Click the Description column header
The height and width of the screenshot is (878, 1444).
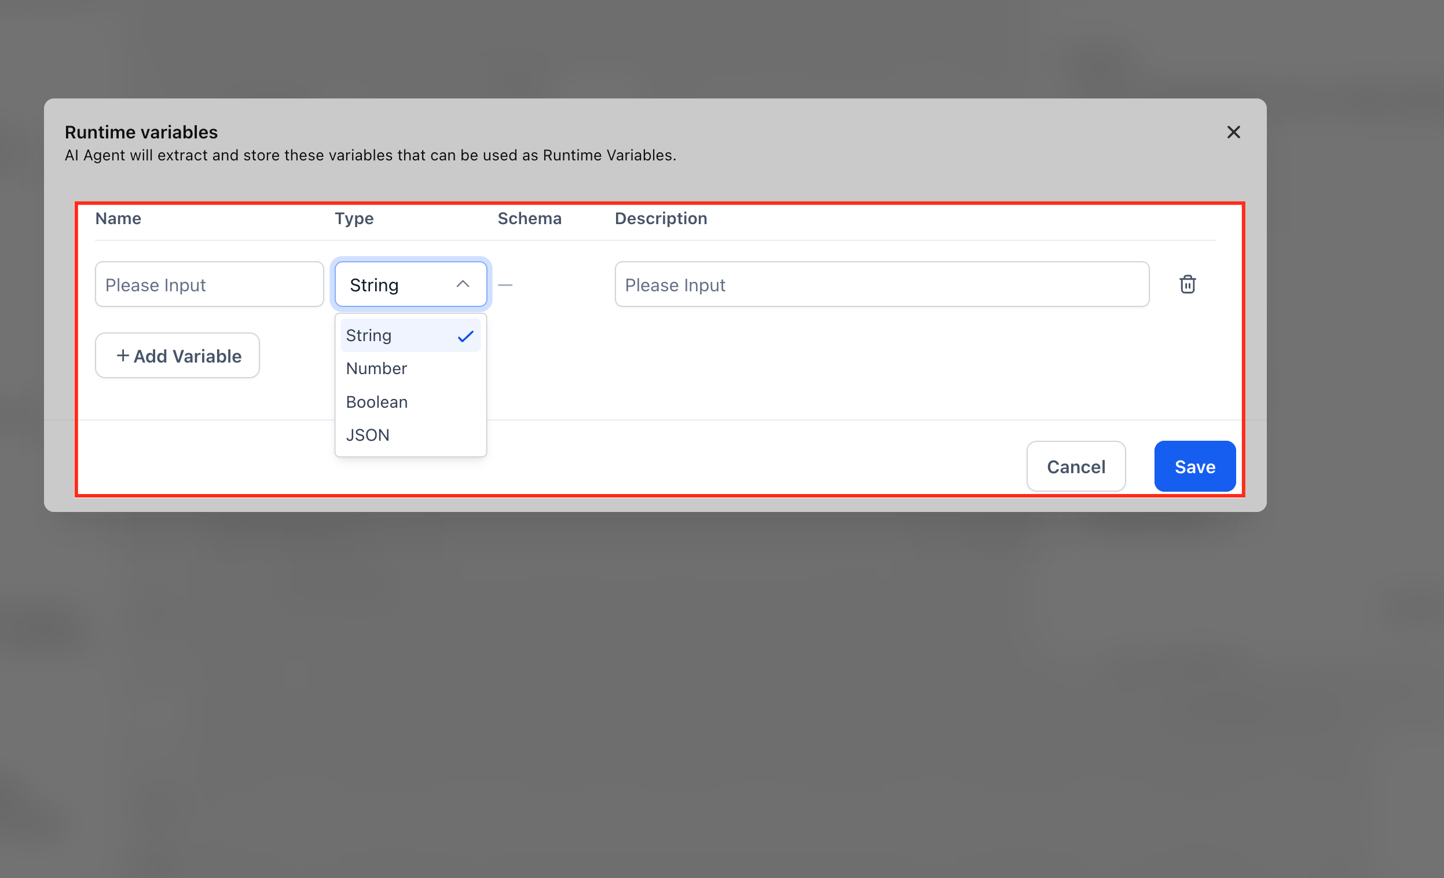(661, 218)
